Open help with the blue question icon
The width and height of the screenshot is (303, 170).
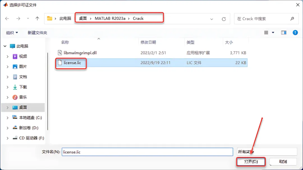[295, 32]
